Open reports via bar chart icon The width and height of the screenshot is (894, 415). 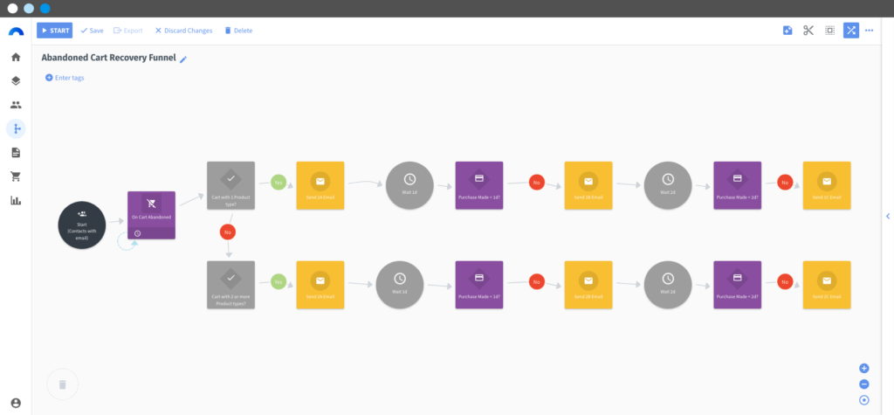(x=16, y=200)
